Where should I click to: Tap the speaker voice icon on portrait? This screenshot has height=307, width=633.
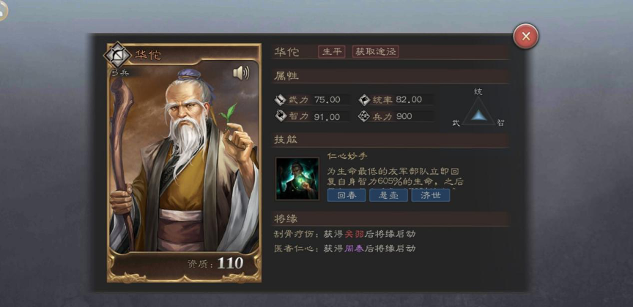click(x=241, y=73)
